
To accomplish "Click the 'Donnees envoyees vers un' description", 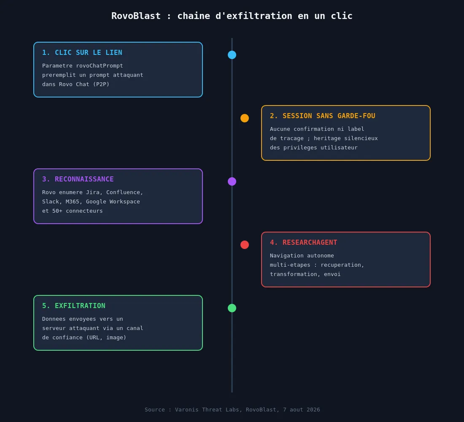I will point(93,328).
